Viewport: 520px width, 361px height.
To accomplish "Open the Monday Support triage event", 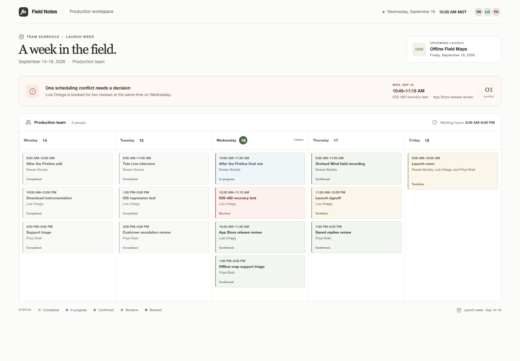I will click(68, 237).
